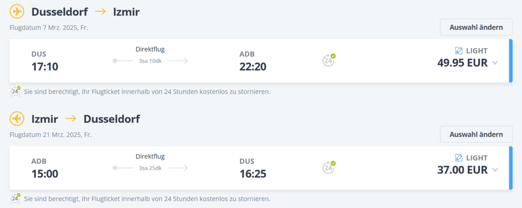Click 24-hour cancellation icon on 15:00 flight
Screen dimensions: 522x208
(329, 167)
